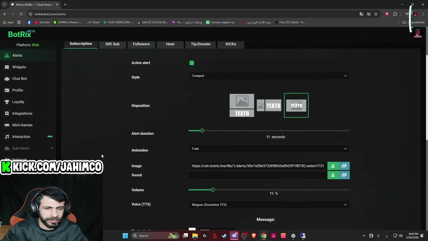The height and width of the screenshot is (241, 428).
Task: Open the media gallery icon for Image
Action: click(x=344, y=166)
